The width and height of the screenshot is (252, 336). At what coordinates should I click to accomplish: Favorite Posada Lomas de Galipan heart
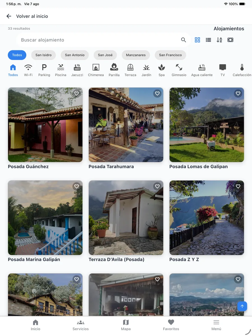(238, 94)
